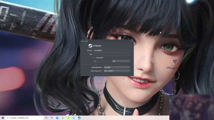The width and height of the screenshot is (214, 120).
Task: Click the account name field in Steam login
Action: (112, 51)
